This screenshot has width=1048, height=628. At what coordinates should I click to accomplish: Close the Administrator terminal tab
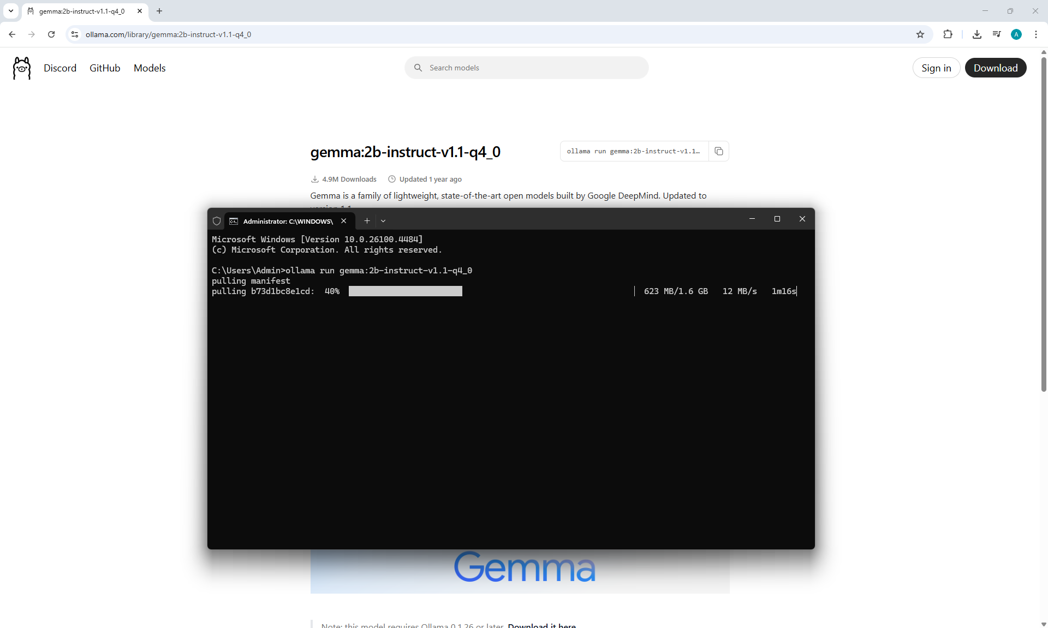point(344,221)
